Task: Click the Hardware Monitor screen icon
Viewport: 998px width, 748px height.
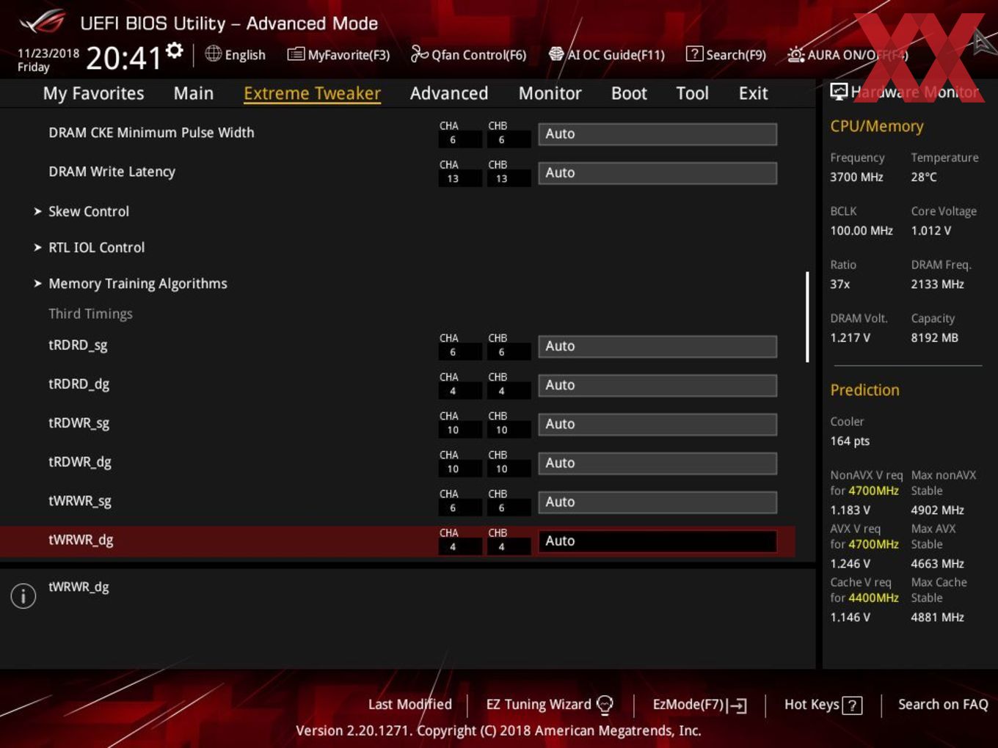Action: pyautogui.click(x=839, y=91)
